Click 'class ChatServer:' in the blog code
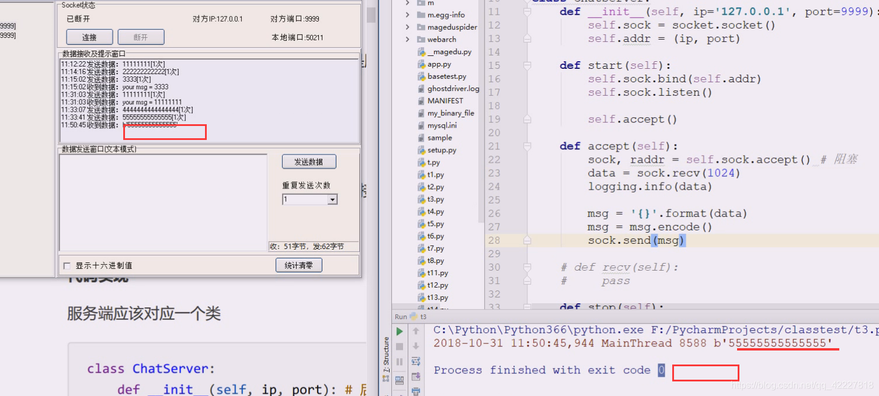879x396 pixels. pos(151,369)
